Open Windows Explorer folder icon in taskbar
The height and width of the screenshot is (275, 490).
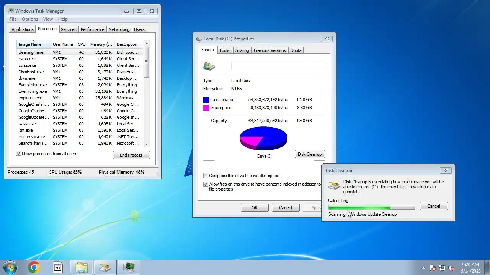(x=81, y=268)
